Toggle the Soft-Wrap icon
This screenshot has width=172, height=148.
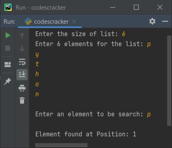[x=22, y=62]
